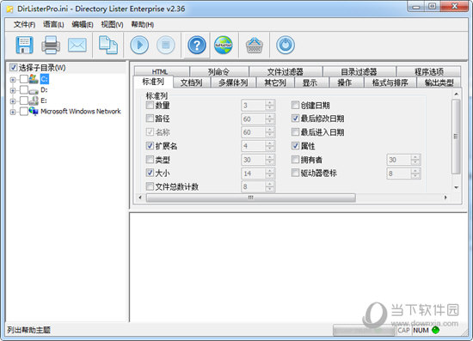The image size is (473, 341).
Task: Toggle 选择子目录(W) checkbox
Action: coord(13,67)
